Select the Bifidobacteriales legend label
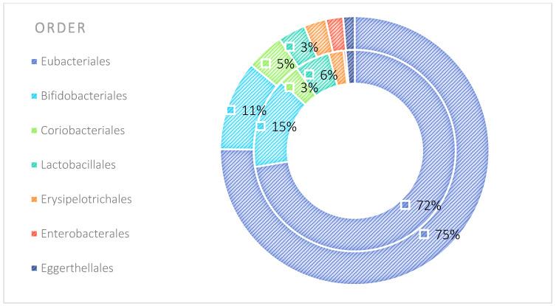This screenshot has height=306, width=556. 85,96
